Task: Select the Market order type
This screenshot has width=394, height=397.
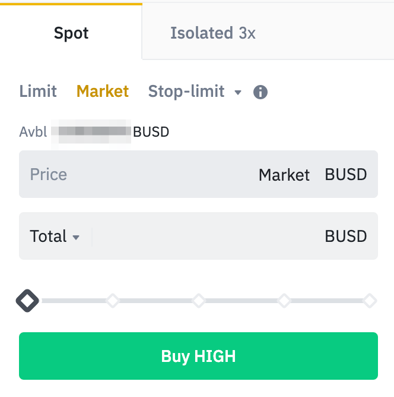Action: coord(103,92)
